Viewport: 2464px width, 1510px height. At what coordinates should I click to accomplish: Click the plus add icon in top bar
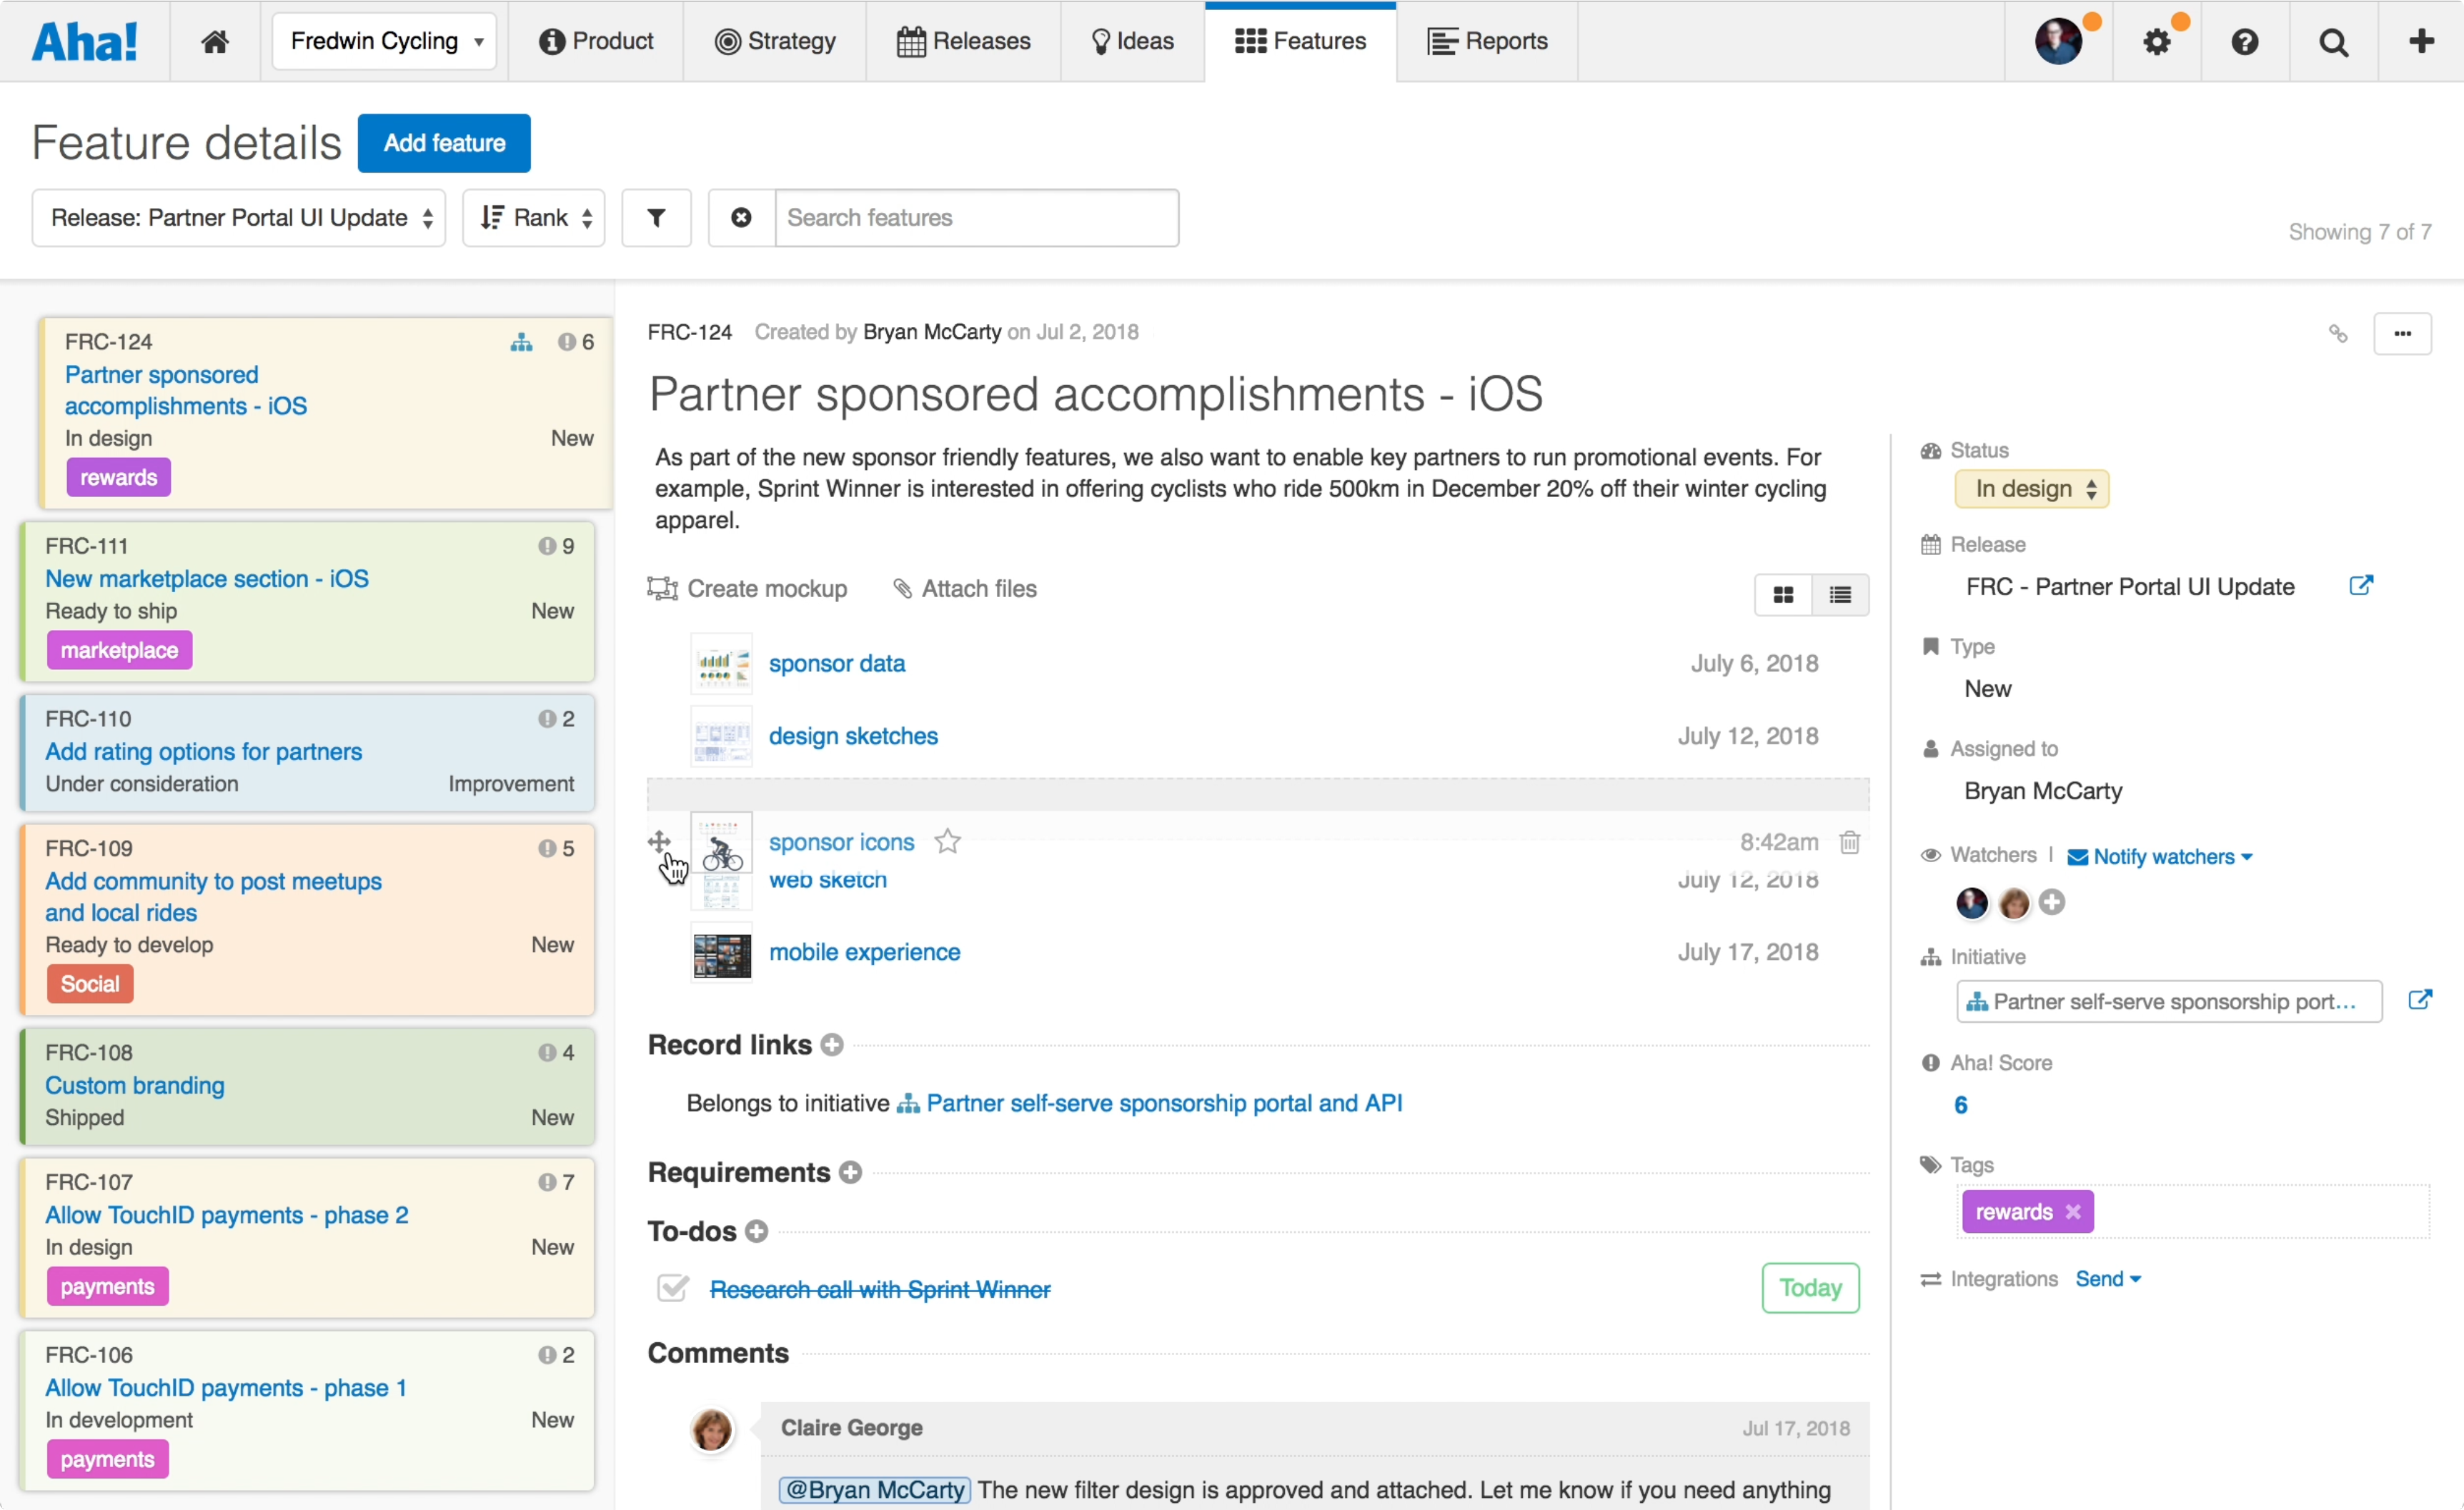click(2421, 41)
